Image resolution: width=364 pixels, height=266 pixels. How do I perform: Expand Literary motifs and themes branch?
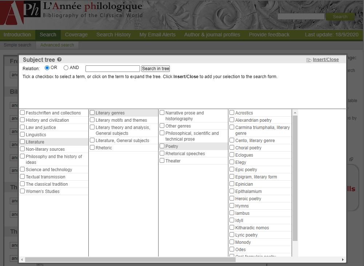[121, 120]
